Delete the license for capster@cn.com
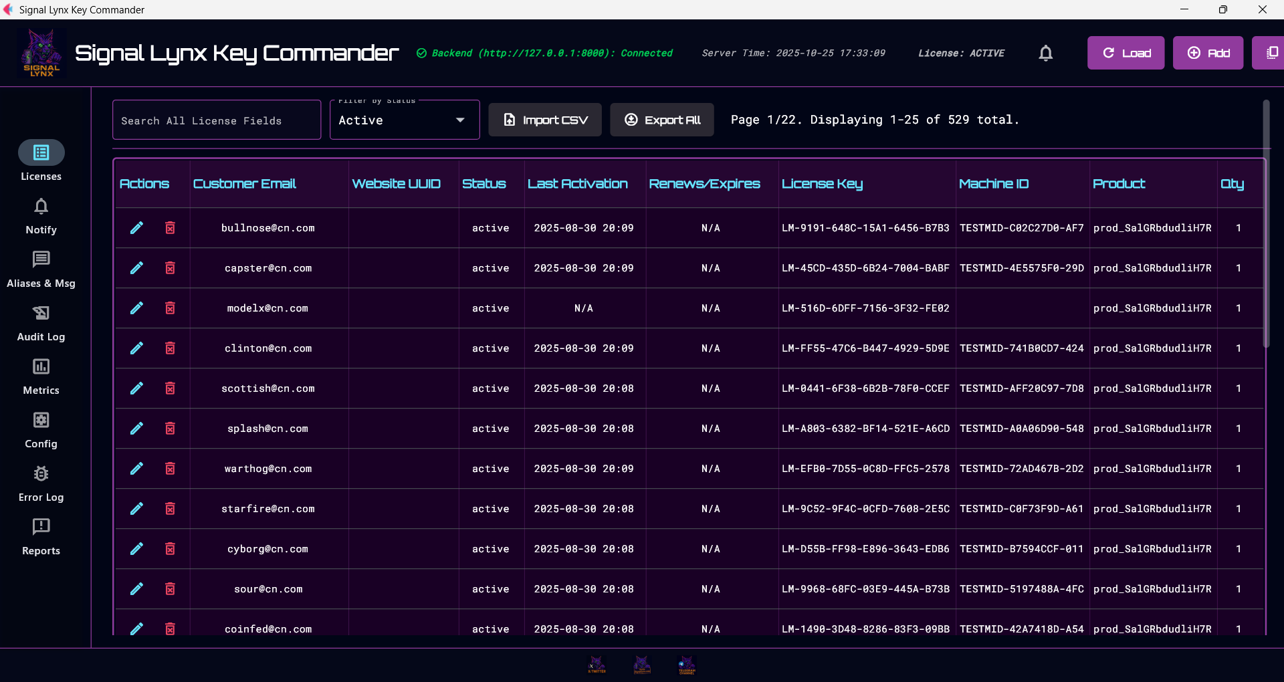 click(x=170, y=268)
